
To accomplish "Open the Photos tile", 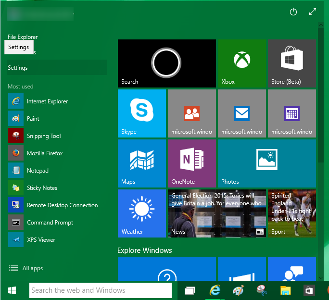I will click(267, 163).
